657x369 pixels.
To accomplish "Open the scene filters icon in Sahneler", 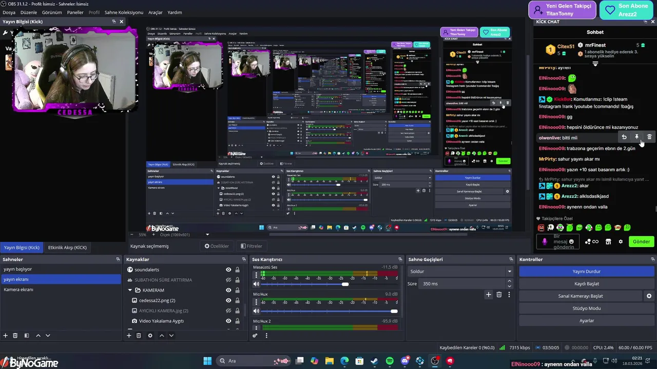I will pyautogui.click(x=27, y=335).
